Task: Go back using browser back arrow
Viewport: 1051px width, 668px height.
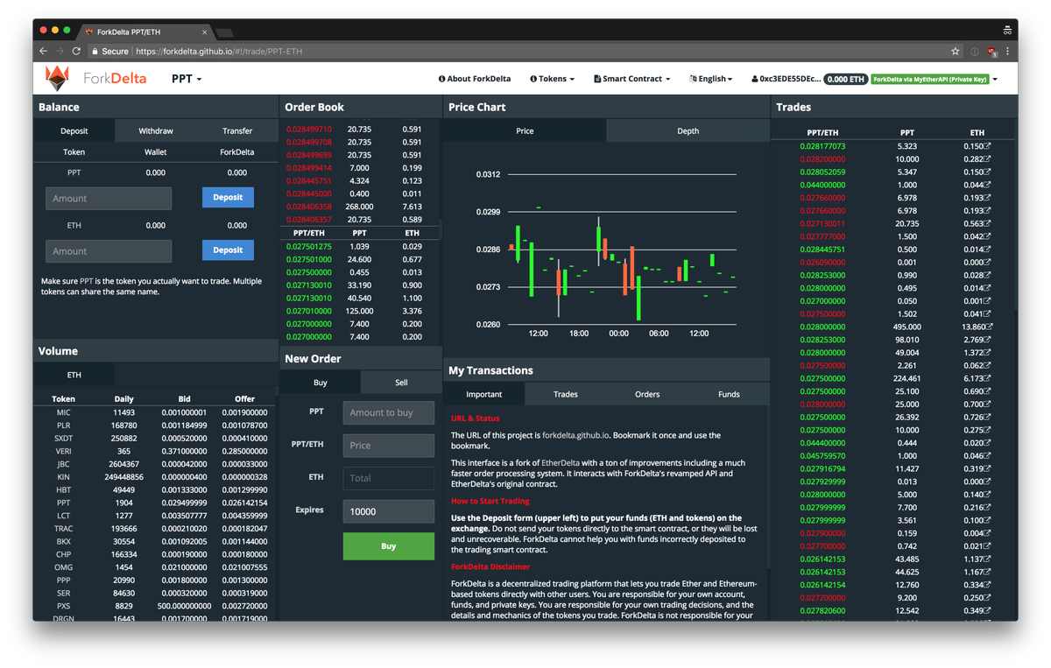Action: click(44, 52)
